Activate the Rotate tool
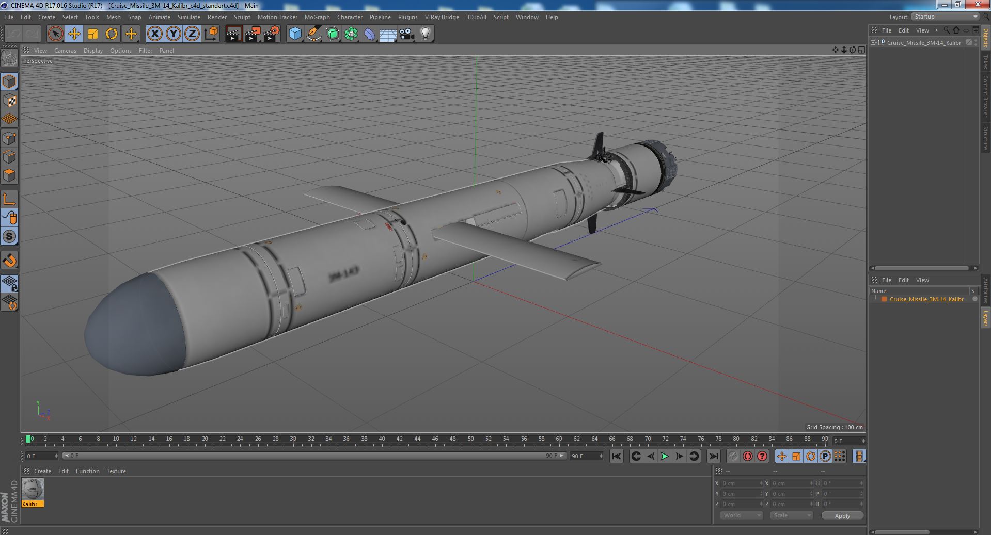Image resolution: width=991 pixels, height=535 pixels. point(112,34)
